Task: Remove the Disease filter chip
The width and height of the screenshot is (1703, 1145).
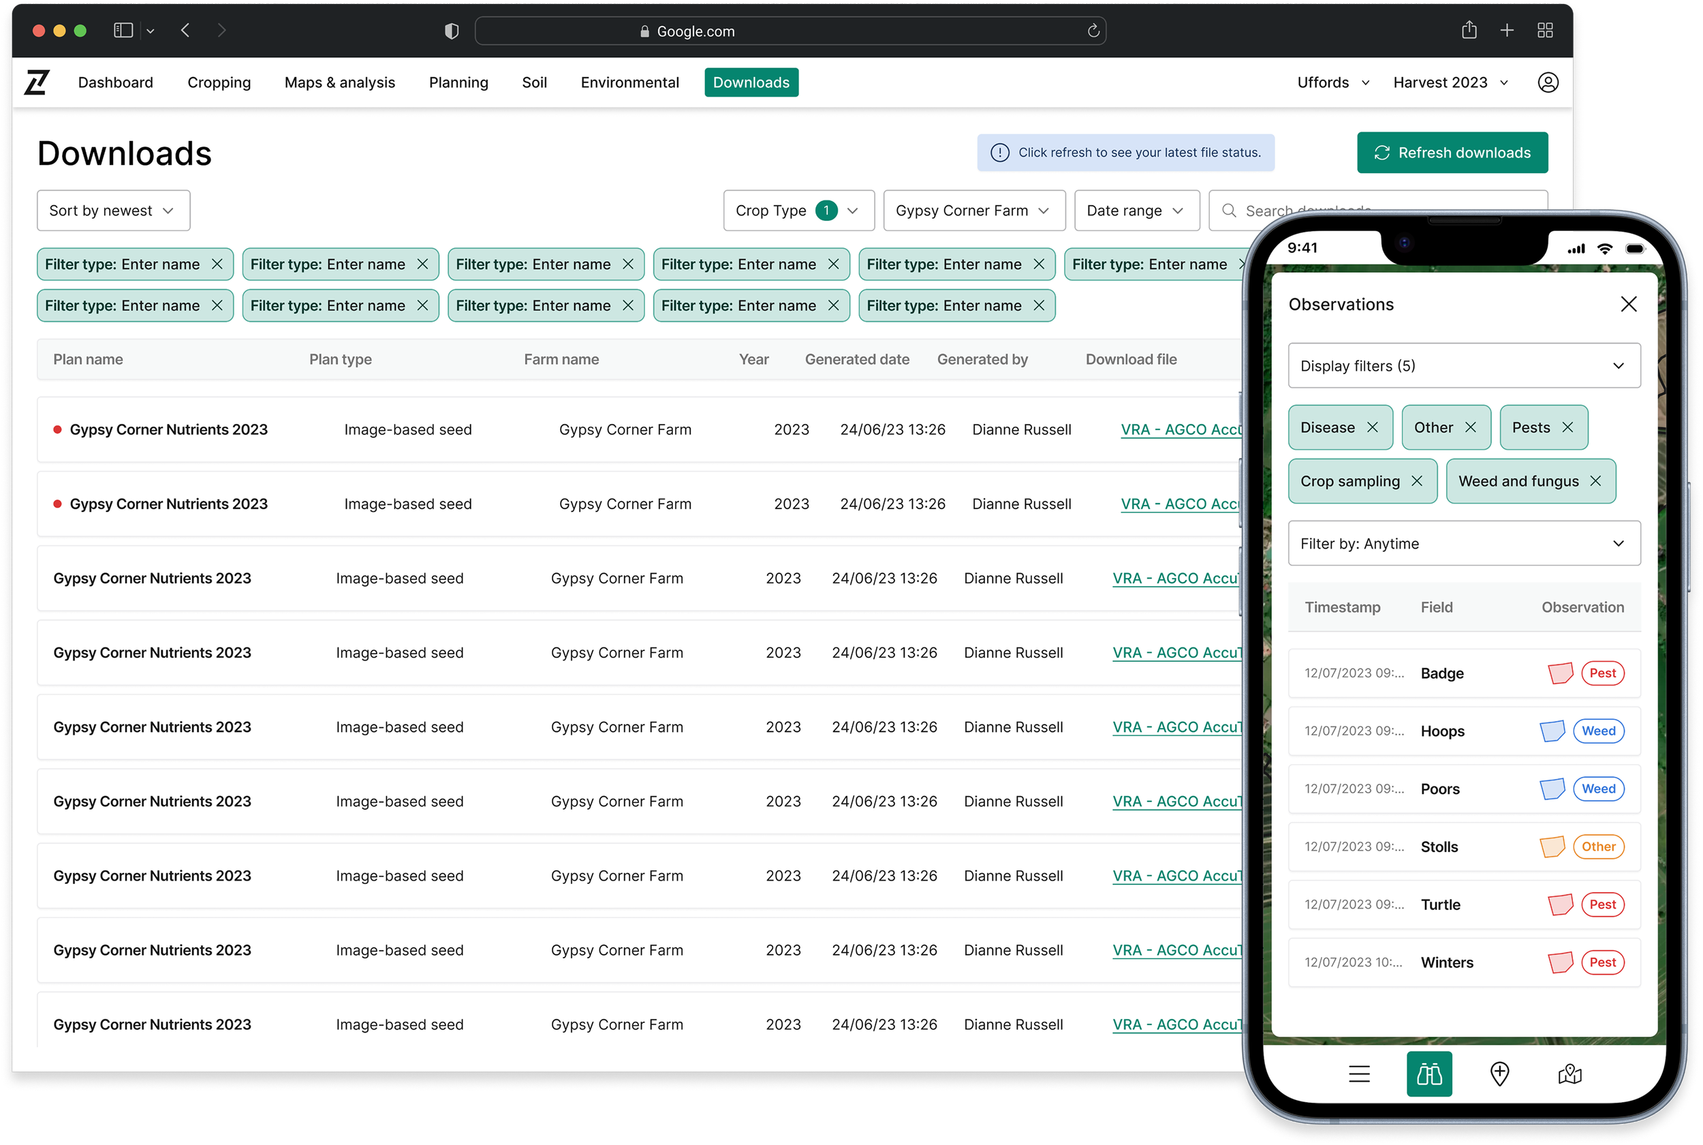Action: pyautogui.click(x=1372, y=427)
